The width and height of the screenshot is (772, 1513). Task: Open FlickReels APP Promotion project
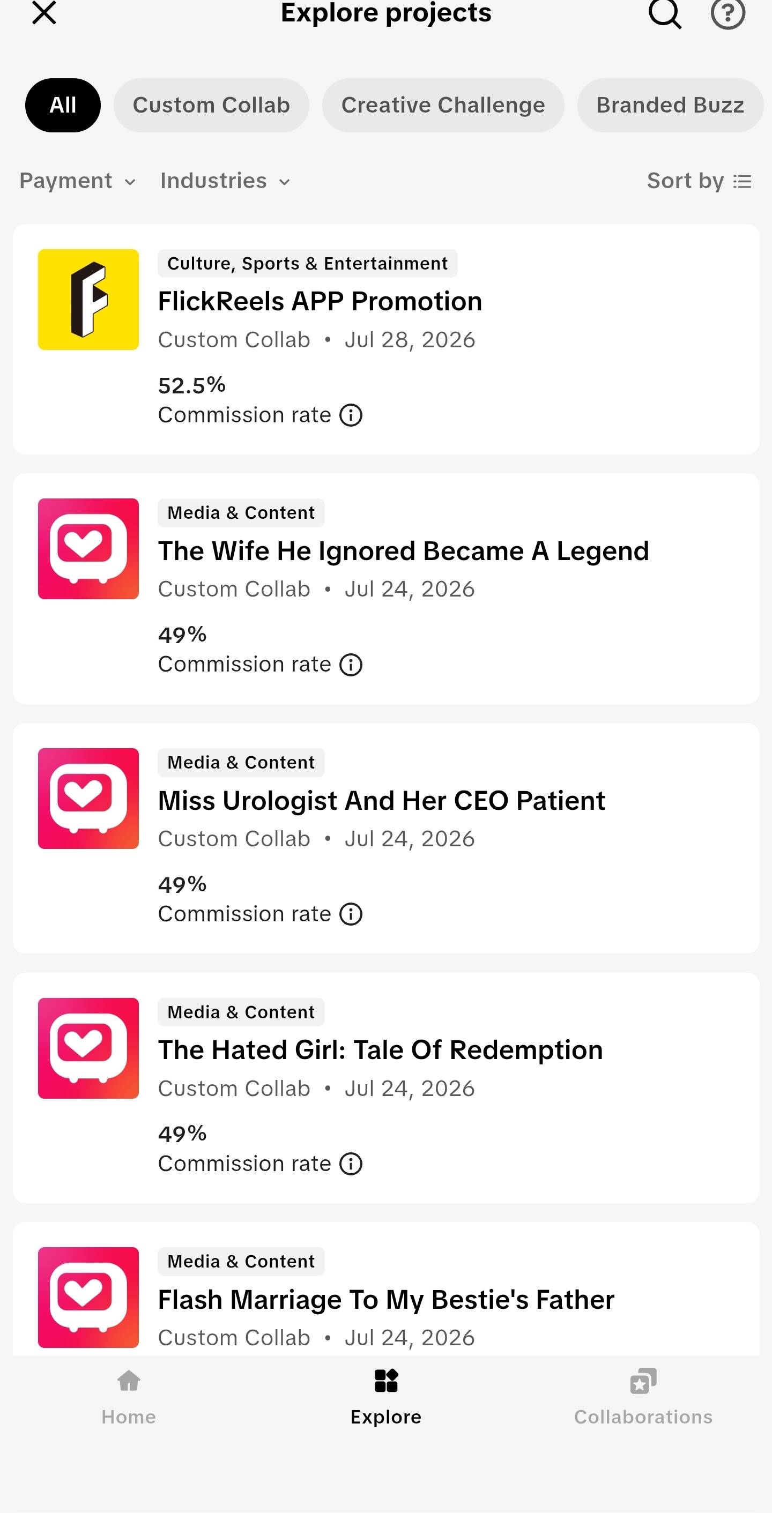coord(320,301)
